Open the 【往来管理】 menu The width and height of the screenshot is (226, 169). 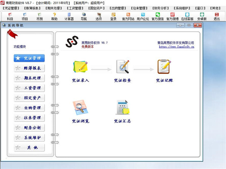coord(139,8)
